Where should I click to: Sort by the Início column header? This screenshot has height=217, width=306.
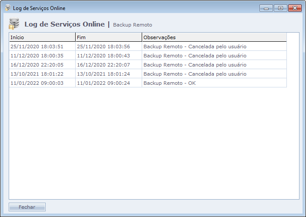coord(42,37)
